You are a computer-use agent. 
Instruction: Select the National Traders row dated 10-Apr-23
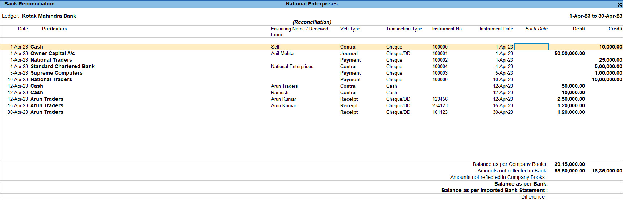pyautogui.click(x=311, y=79)
